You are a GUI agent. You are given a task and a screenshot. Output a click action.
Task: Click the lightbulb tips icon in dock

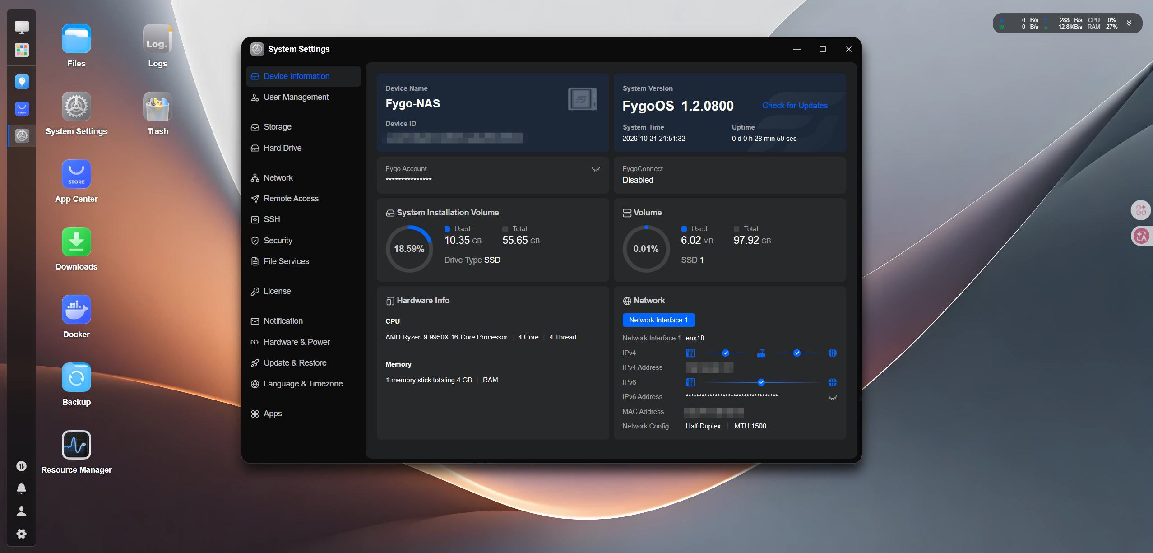point(22,82)
